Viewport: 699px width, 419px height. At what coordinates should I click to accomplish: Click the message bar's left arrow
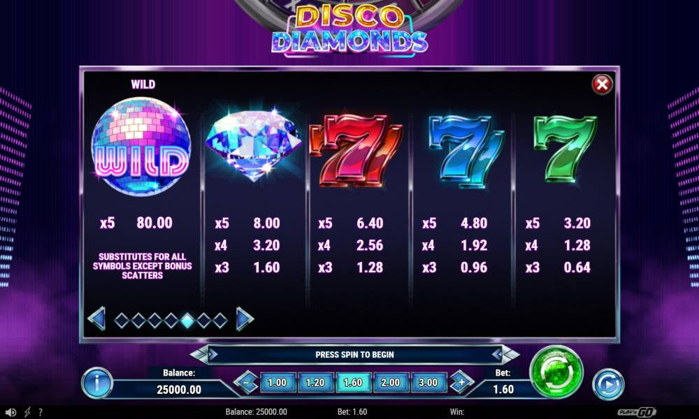pos(212,355)
